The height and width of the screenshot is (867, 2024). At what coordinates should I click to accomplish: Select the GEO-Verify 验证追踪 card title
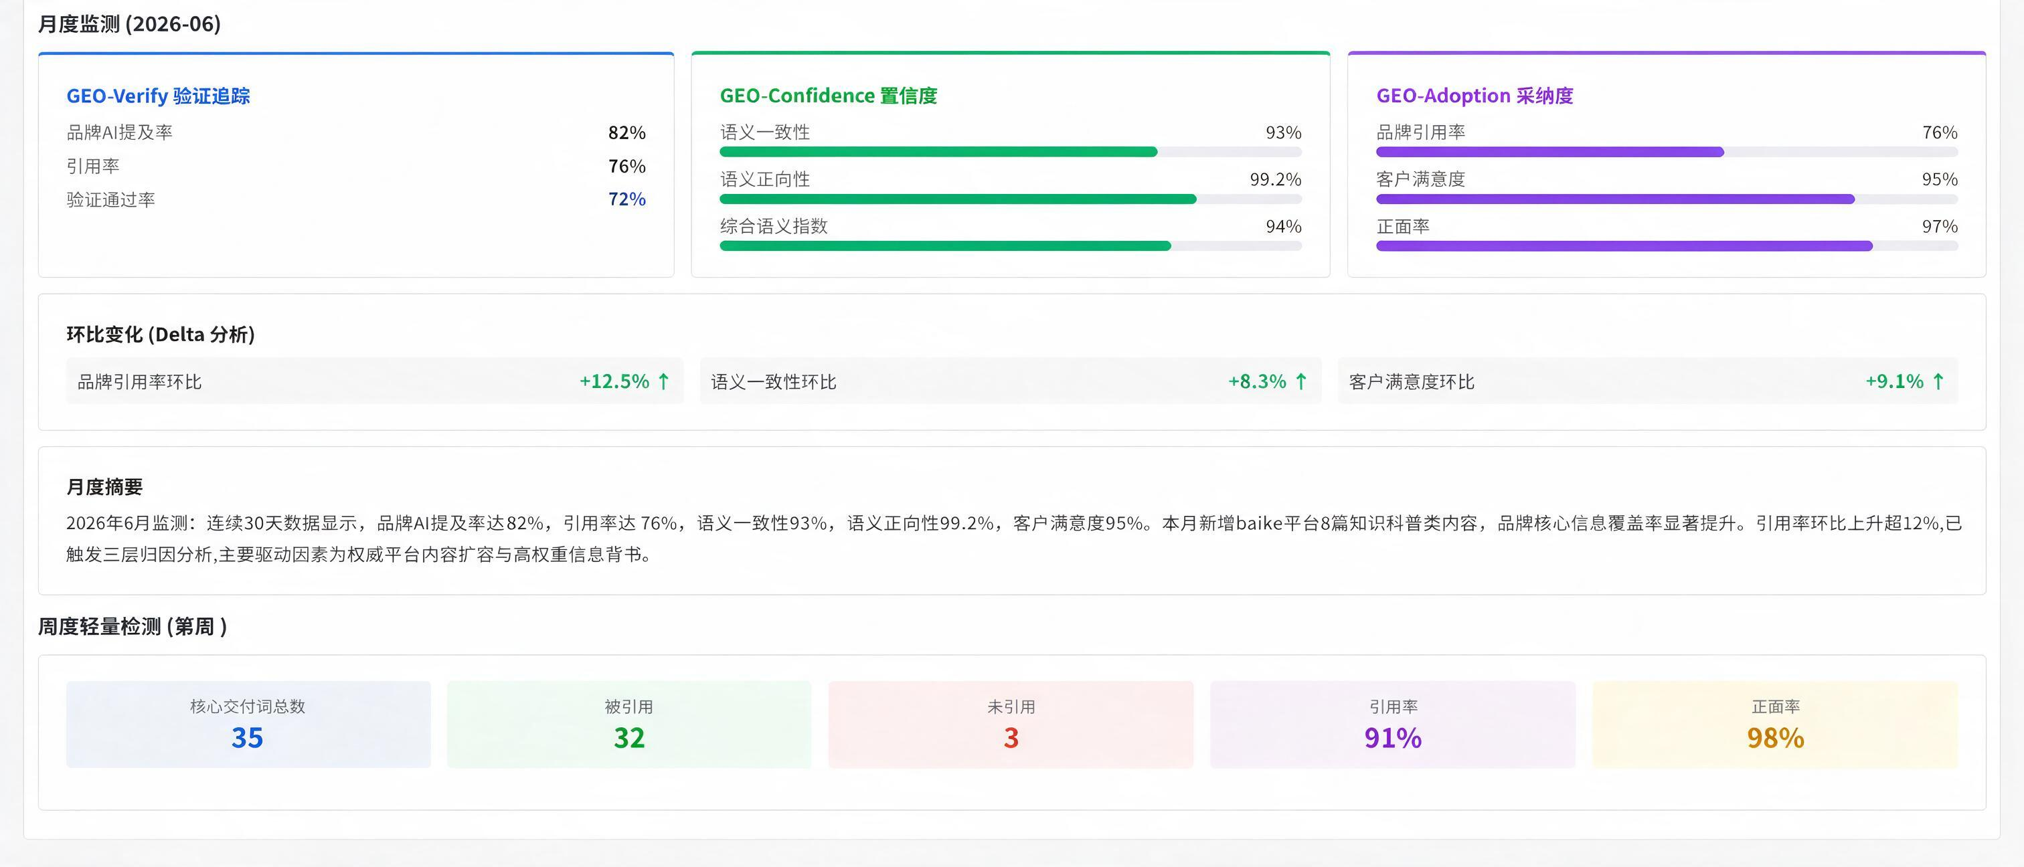[x=158, y=96]
